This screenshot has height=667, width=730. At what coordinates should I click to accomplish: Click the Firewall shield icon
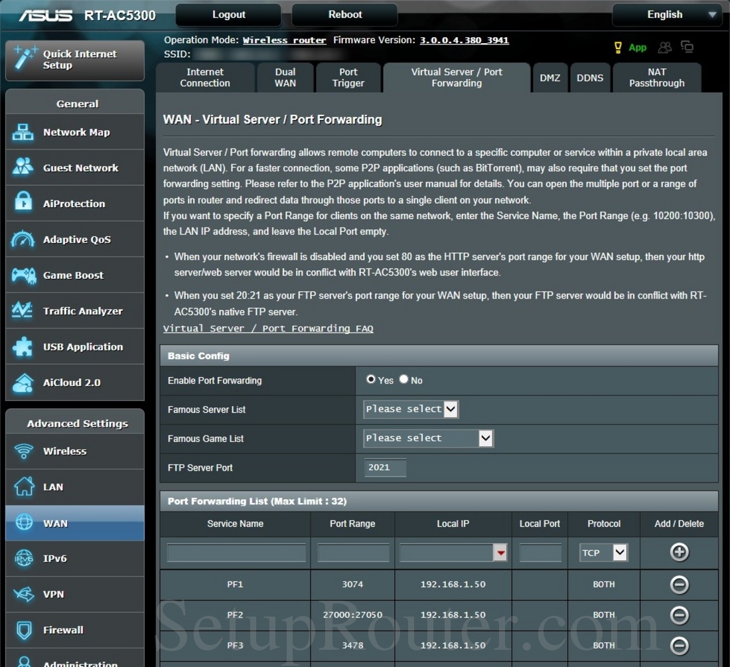point(24,630)
